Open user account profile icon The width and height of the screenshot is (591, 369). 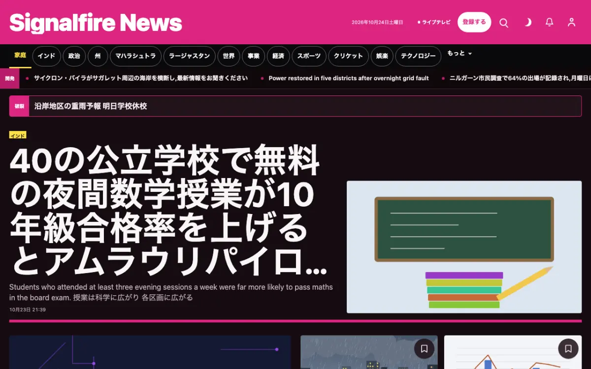coord(571,22)
